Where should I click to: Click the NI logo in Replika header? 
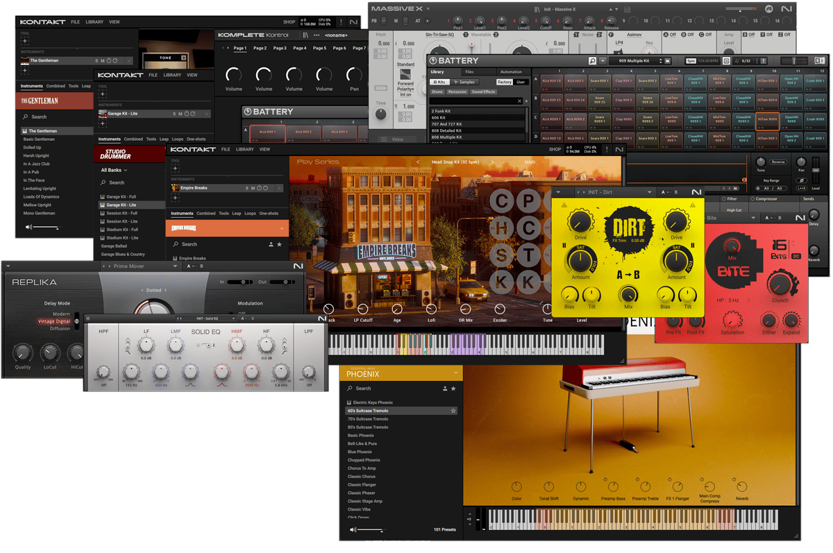[x=298, y=266]
